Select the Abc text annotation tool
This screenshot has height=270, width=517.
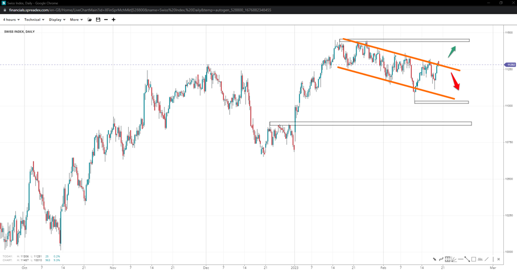480,259
